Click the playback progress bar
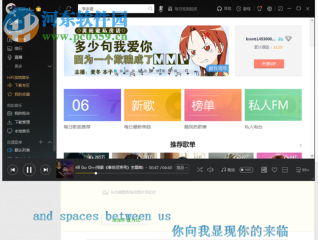318x240 pixels. click(x=132, y=173)
